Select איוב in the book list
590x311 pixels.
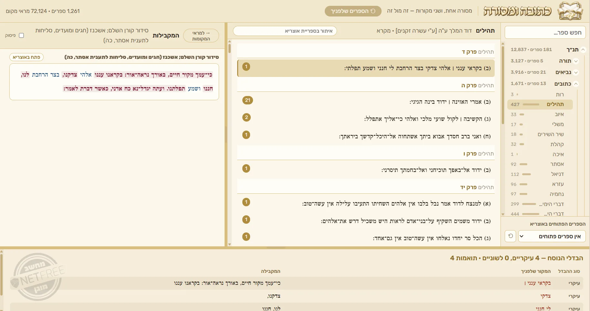click(540, 114)
